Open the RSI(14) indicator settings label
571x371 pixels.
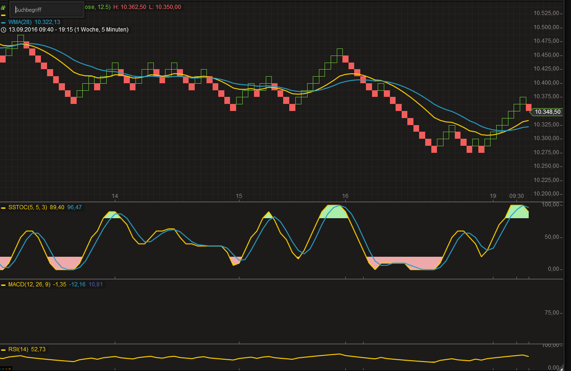tap(18, 349)
